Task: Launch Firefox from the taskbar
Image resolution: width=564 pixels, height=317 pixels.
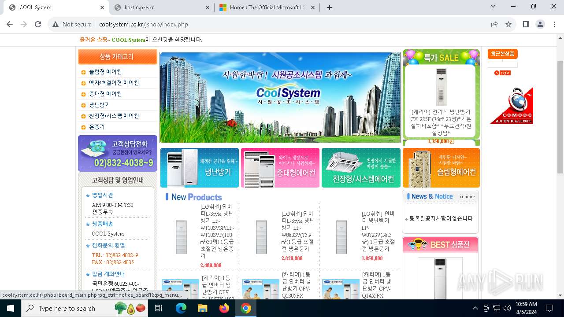Action: tap(224, 308)
